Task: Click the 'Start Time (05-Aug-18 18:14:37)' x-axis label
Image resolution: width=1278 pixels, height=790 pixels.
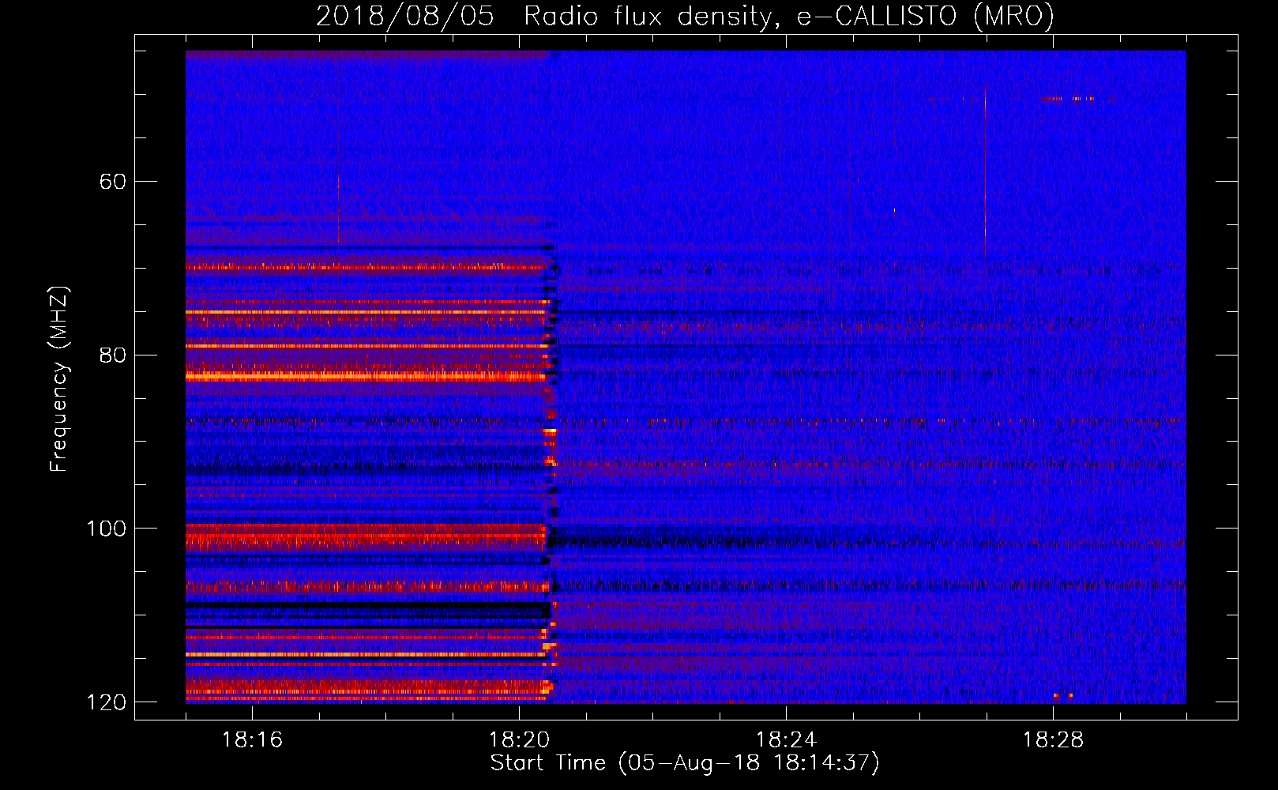Action: tap(685, 763)
